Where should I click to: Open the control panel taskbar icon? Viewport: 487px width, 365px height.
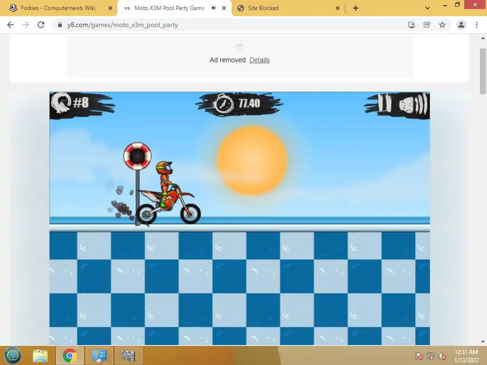click(x=99, y=355)
